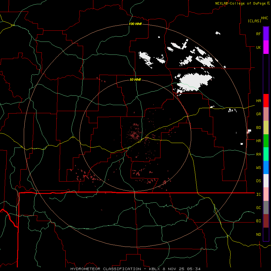
Task: Click the "UK" legend label
Action: [258, 47]
